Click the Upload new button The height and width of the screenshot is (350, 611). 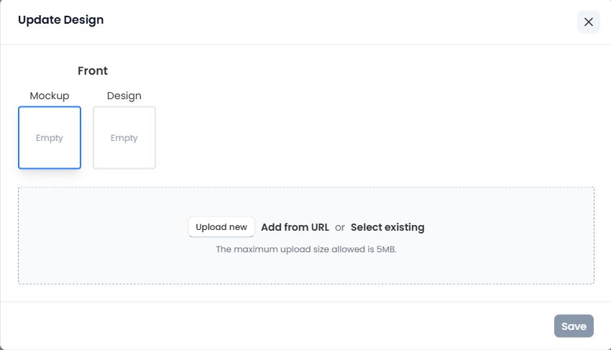coord(221,227)
